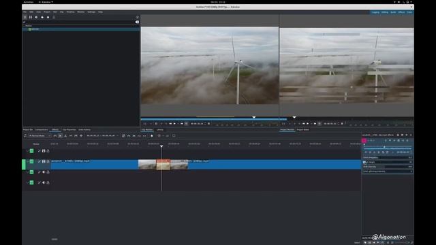This screenshot has width=436, height=245.
Task: Hide the top video track
Action: pos(44,151)
